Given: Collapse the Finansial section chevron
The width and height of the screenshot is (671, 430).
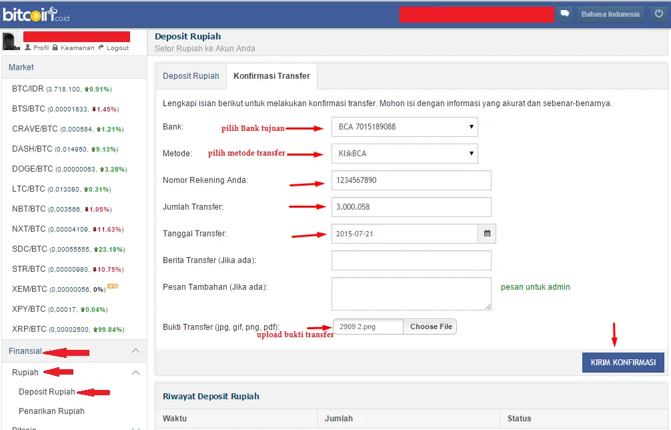Looking at the screenshot, I should point(135,351).
